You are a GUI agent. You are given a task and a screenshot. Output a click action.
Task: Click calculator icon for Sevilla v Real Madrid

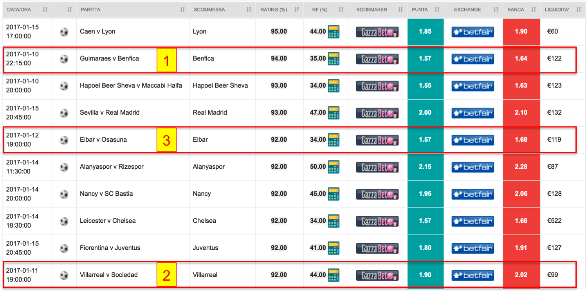[x=334, y=113]
